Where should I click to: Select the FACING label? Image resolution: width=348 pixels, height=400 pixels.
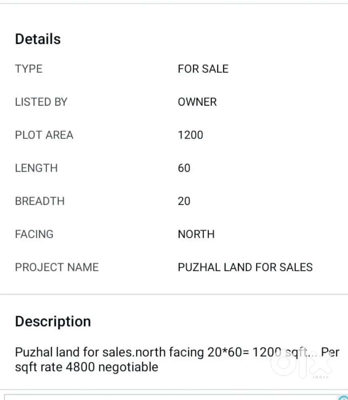[34, 234]
